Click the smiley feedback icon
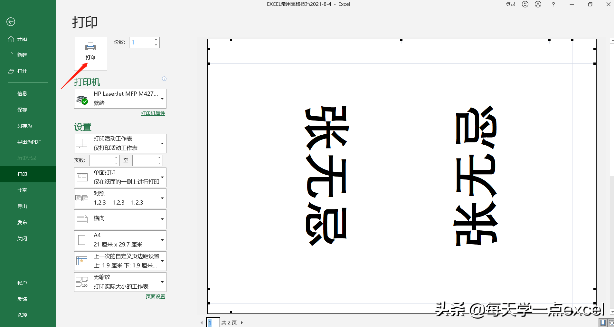The width and height of the screenshot is (614, 327). [525, 4]
